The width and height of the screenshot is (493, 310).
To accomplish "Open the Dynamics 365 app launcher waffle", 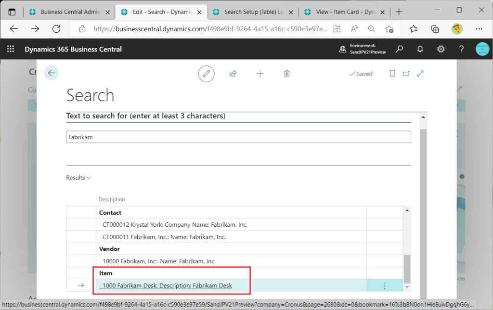I will (11, 49).
